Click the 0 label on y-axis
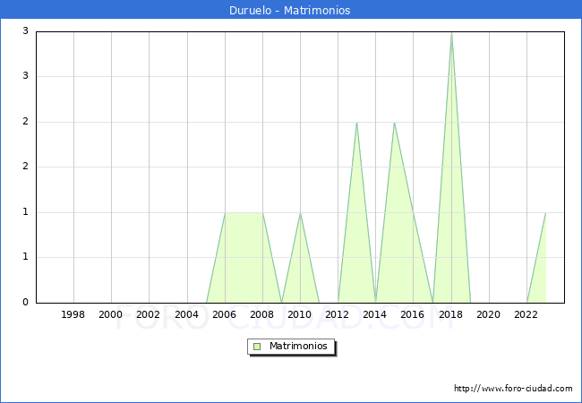582x403 pixels. [x=26, y=303]
